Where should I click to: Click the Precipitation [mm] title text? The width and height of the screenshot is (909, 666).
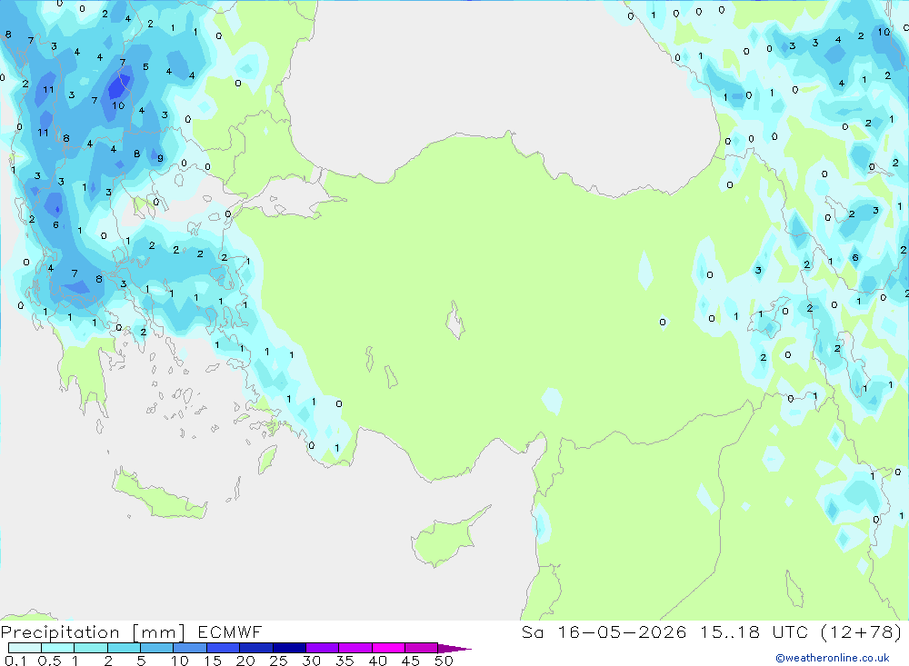94,632
